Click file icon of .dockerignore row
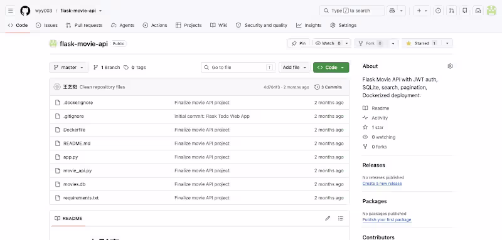The height and width of the screenshot is (240, 502). [58, 103]
